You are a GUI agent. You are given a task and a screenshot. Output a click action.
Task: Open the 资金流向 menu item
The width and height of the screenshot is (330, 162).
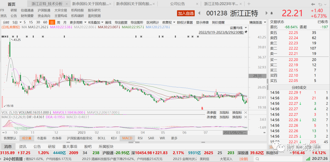coord(44,16)
